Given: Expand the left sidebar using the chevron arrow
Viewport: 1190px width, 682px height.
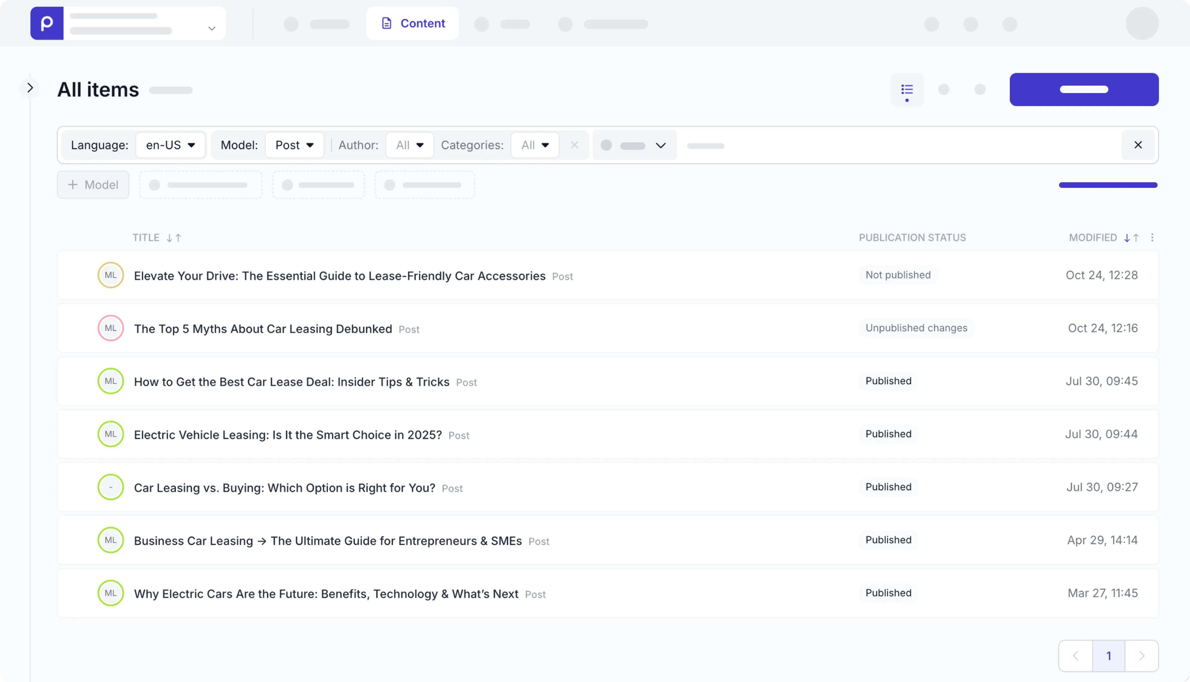Looking at the screenshot, I should [x=30, y=88].
